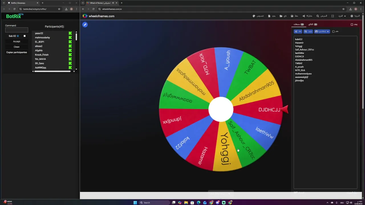Toggle fullscreen icon in wheelofnames toolbar
Screen dimensions: 365x205
tap(332, 16)
